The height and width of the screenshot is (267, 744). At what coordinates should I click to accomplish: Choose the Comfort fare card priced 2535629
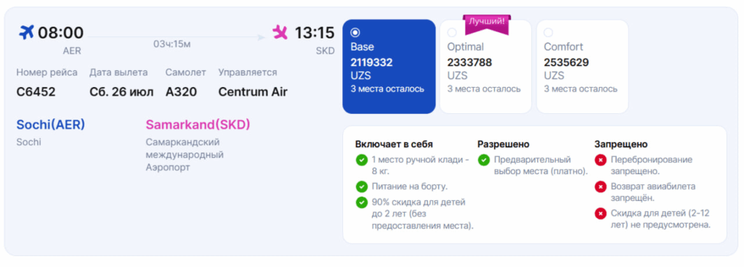pos(582,67)
